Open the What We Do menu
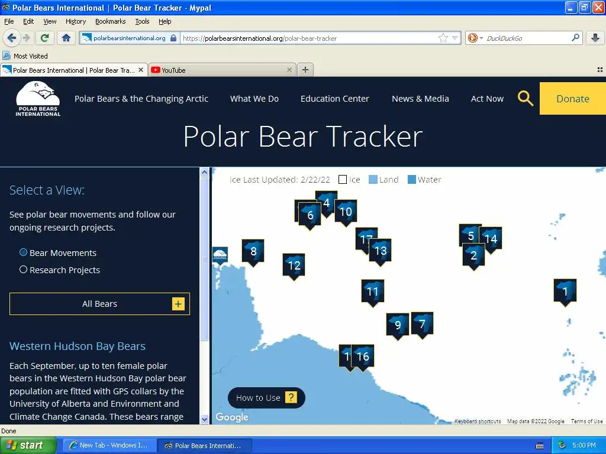The height and width of the screenshot is (454, 606). click(254, 99)
